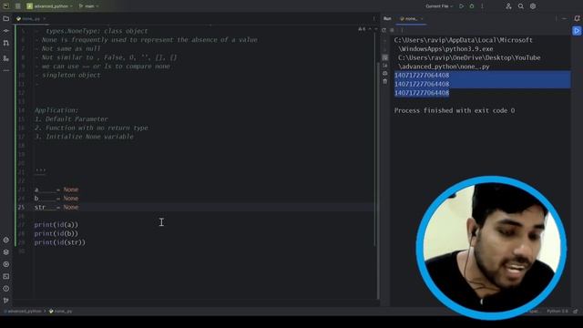Viewport: 583px width, 328px height.
Task: Click the PyCharm application logo icon
Action: (x=6, y=6)
